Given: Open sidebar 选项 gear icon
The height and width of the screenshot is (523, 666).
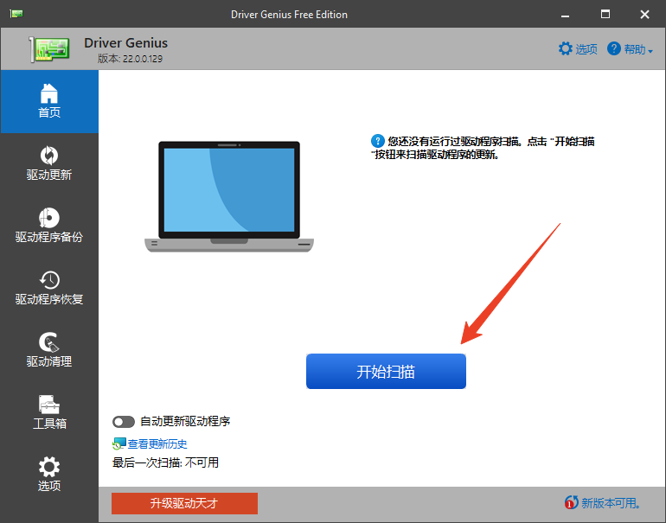Looking at the screenshot, I should pos(49,467).
